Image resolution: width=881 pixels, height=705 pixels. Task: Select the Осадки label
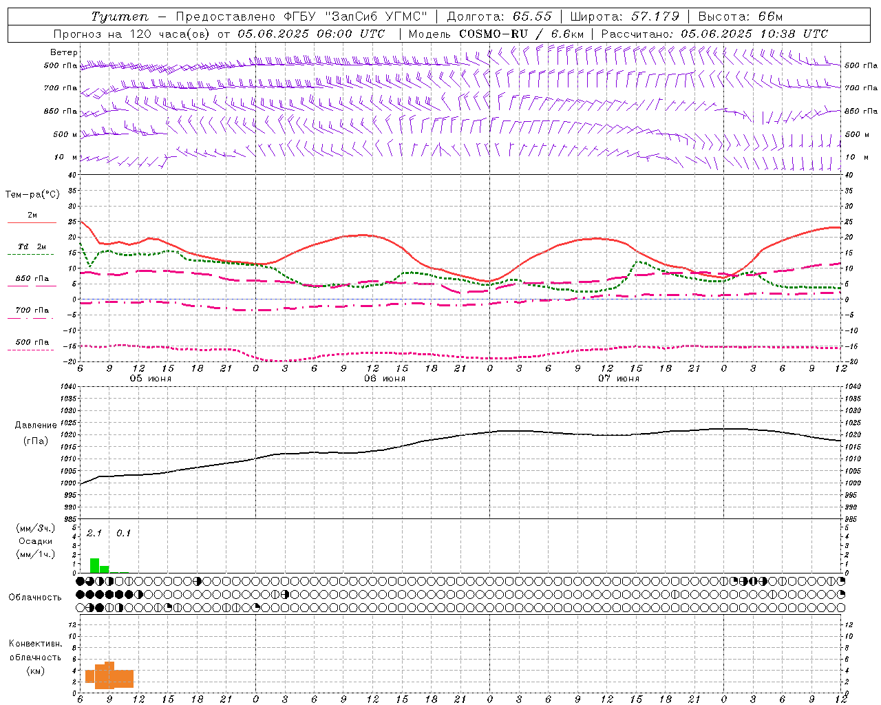36,541
